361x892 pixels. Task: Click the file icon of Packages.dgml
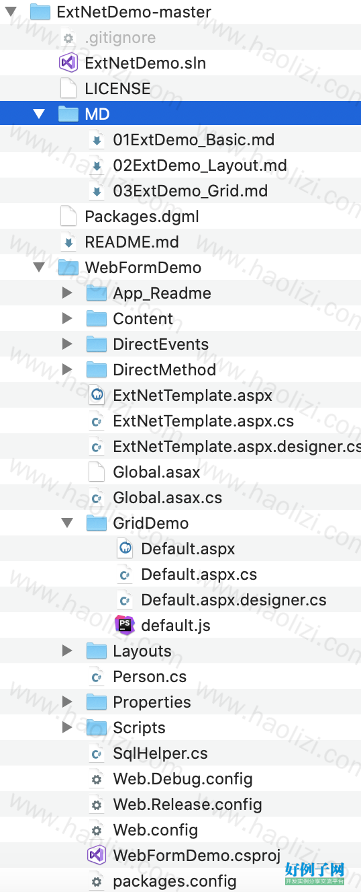coord(68,217)
